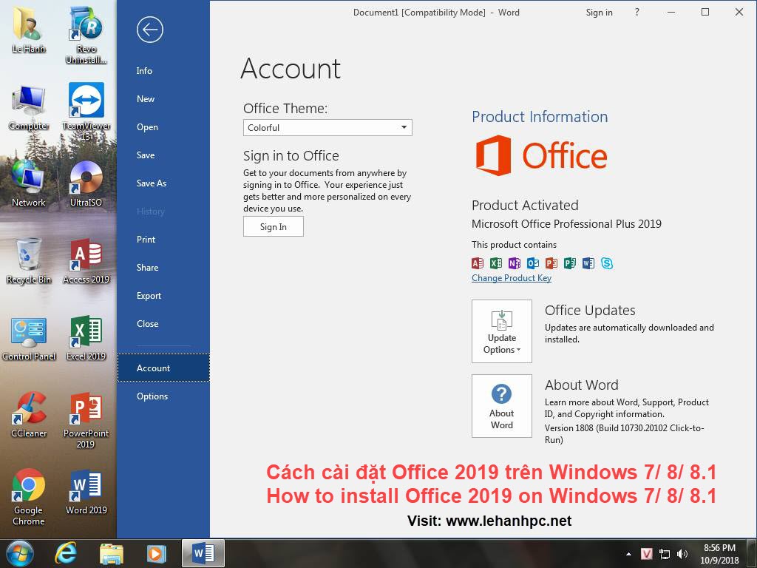Open the Export tab
This screenshot has width=757, height=568.
163,296
